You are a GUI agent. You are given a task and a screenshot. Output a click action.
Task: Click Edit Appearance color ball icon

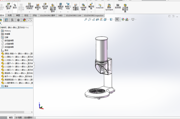(x=123, y=20)
